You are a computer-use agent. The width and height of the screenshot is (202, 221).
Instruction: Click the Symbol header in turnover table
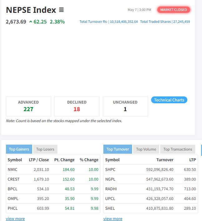(x=112, y=160)
